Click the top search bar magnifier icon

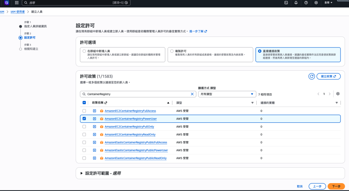[26, 3]
